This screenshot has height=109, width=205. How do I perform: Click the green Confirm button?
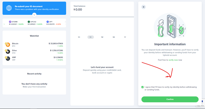[170, 99]
